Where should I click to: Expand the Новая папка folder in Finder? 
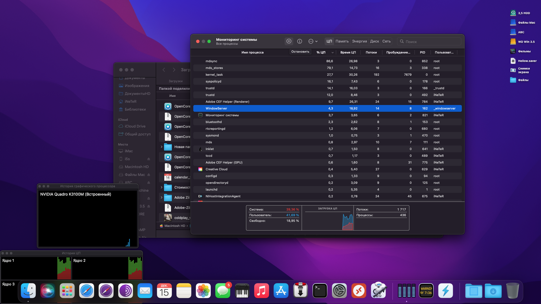click(161, 147)
